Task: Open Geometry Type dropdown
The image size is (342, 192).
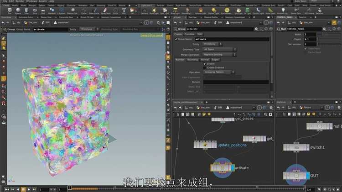Action: tap(220, 49)
